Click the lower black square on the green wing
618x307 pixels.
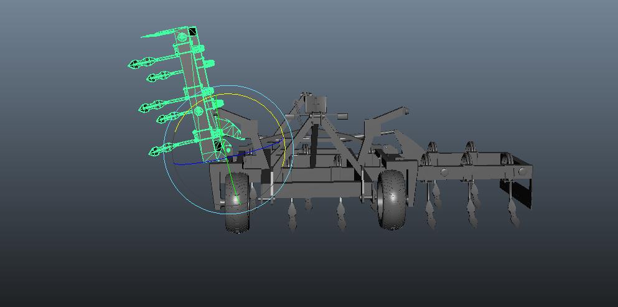pos(218,146)
